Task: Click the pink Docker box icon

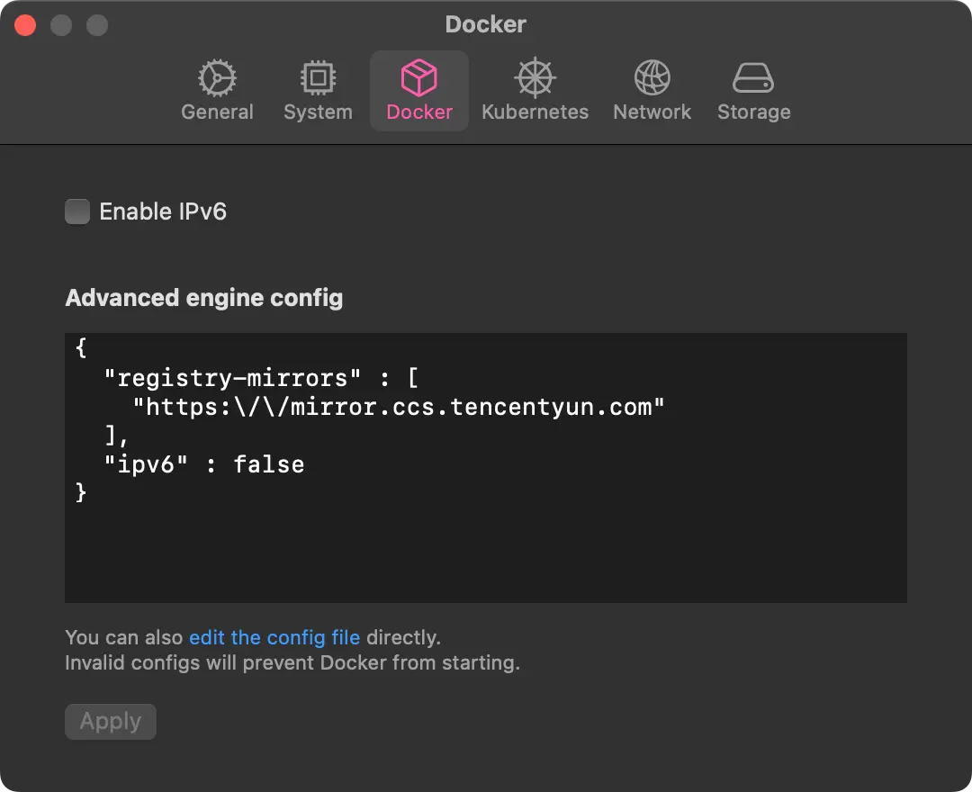Action: point(419,79)
